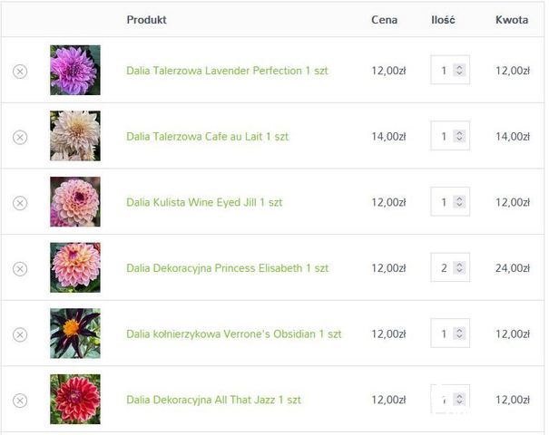This screenshot has height=435, width=549.
Task: Click the purple Lavender Perfection thumbnail
Action: [75, 70]
